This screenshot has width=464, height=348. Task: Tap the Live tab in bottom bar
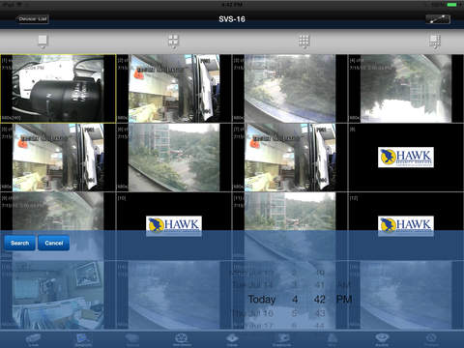click(x=34, y=340)
